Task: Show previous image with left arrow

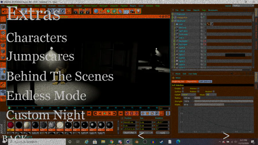Action: click(141, 136)
